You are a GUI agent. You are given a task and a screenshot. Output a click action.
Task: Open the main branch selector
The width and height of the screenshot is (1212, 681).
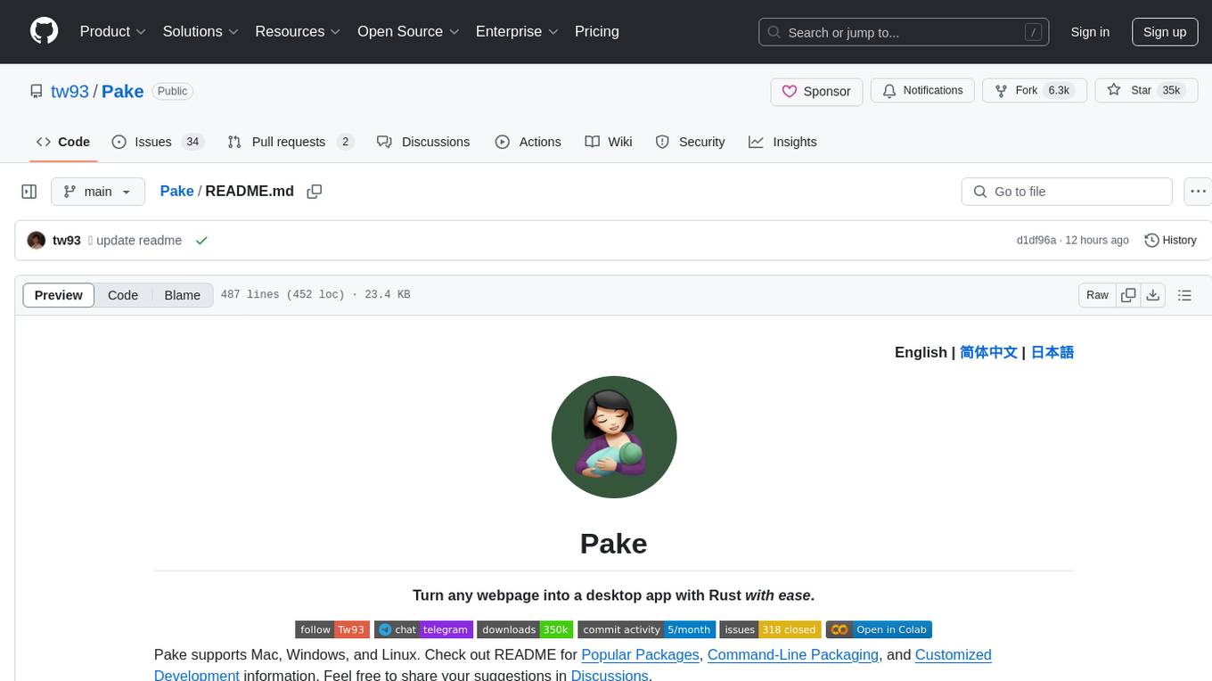tap(98, 192)
